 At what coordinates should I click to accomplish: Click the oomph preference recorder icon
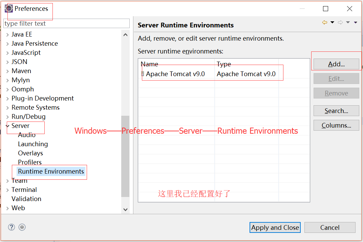tap(22, 227)
